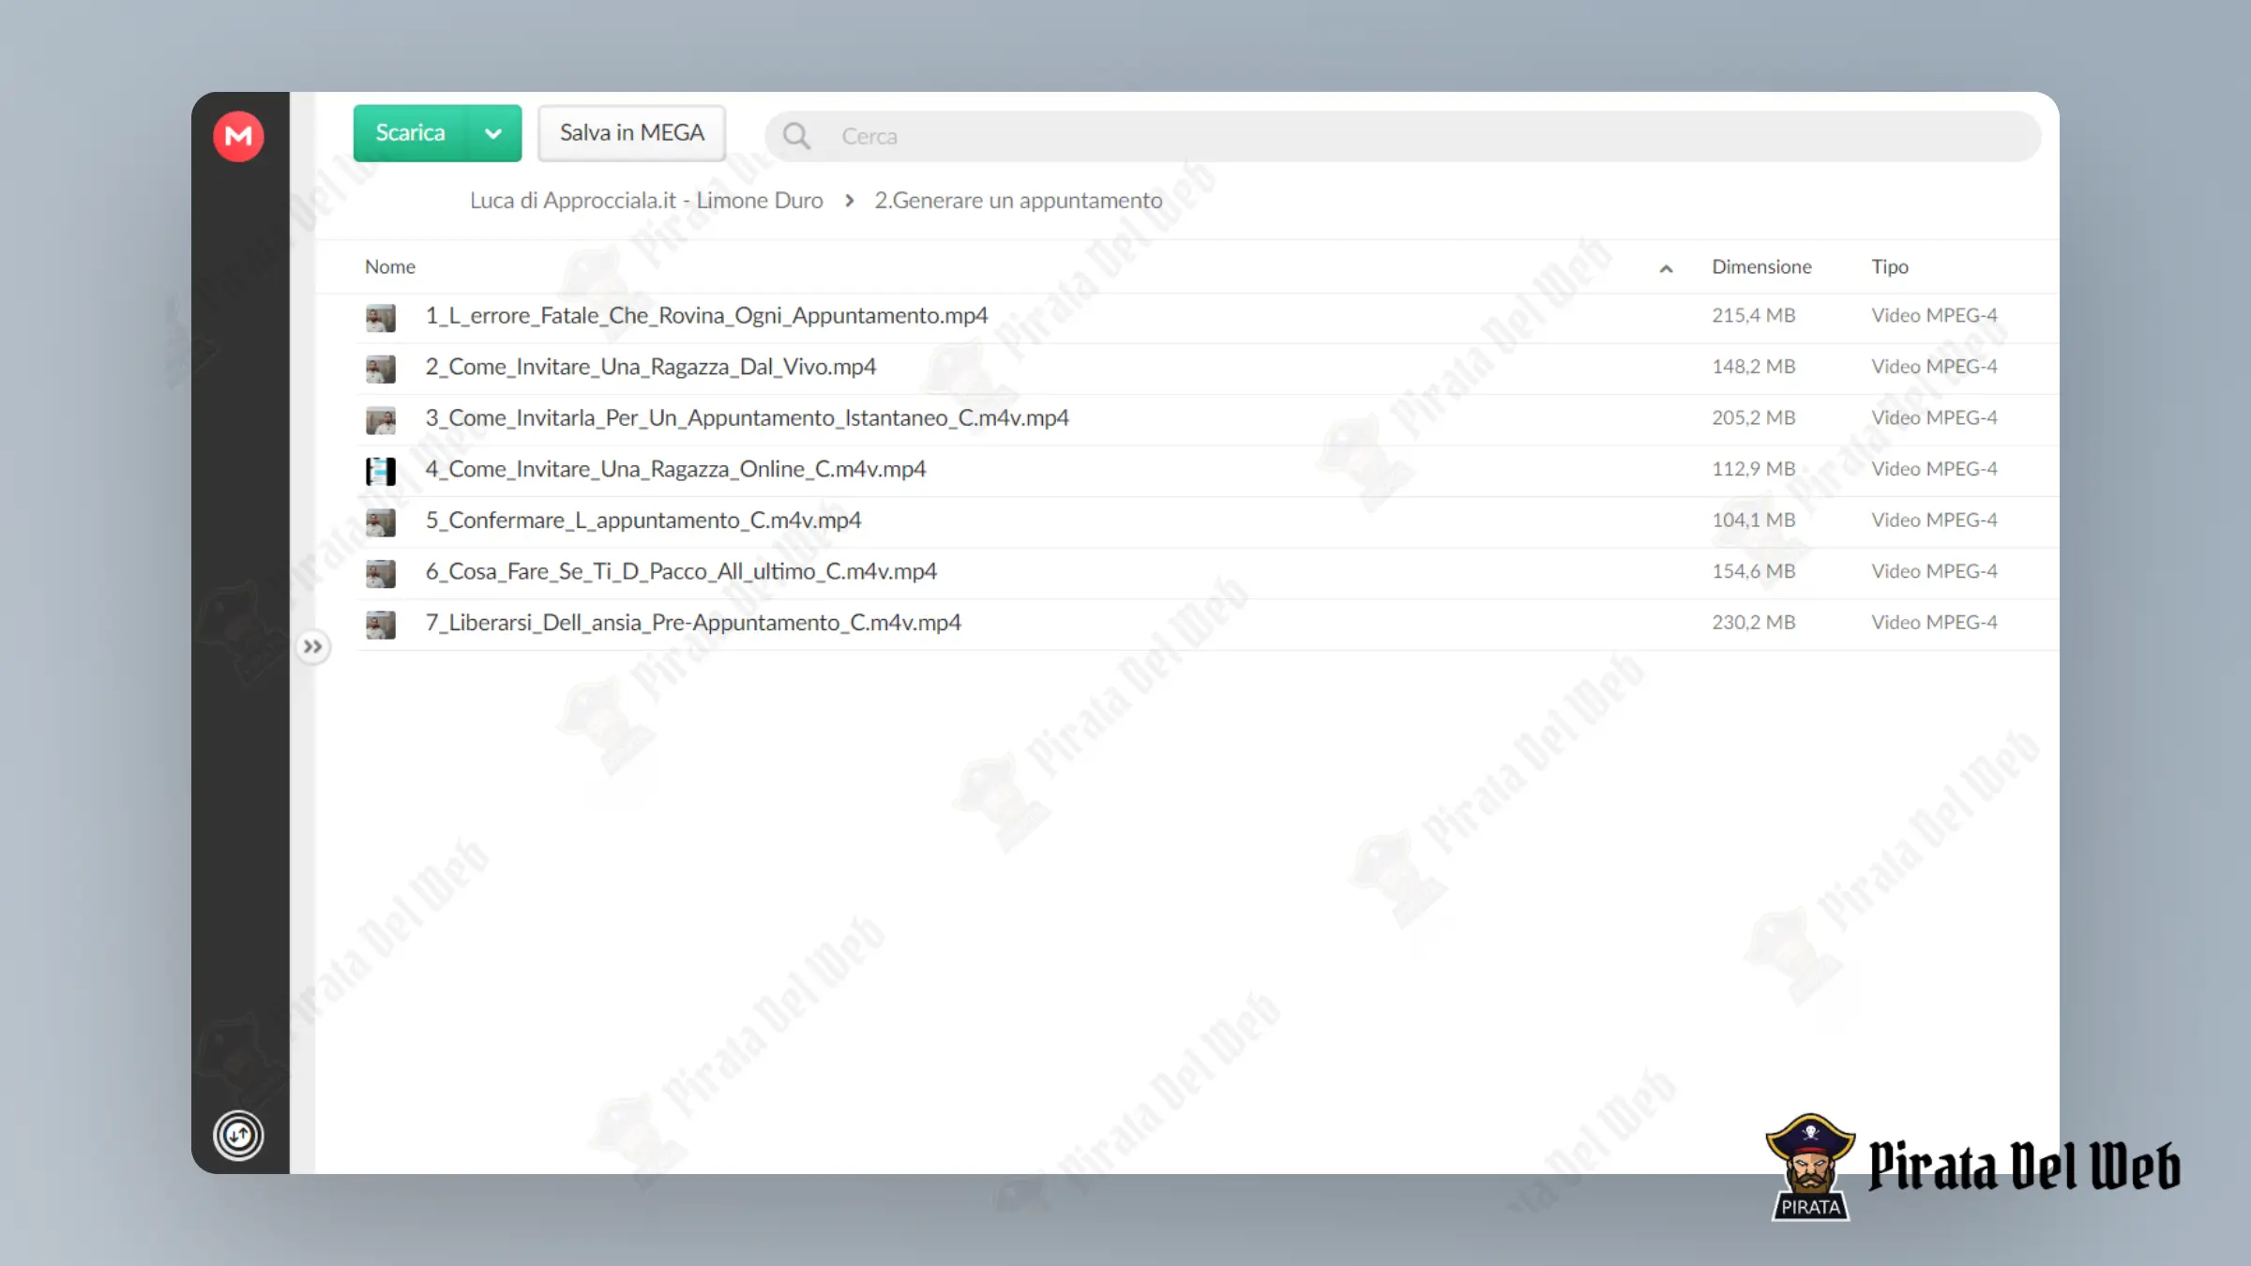Click the Scarica download button
The height and width of the screenshot is (1266, 2251).
pyautogui.click(x=411, y=133)
